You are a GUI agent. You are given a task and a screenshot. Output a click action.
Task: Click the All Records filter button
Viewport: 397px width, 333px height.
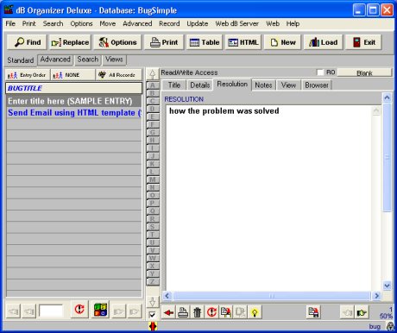[119, 75]
